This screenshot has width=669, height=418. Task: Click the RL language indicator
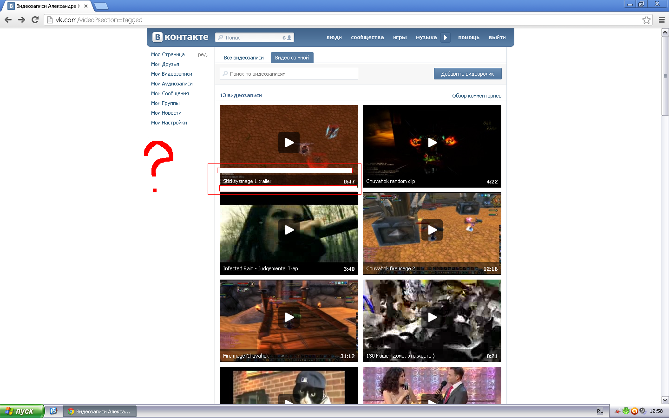point(600,411)
